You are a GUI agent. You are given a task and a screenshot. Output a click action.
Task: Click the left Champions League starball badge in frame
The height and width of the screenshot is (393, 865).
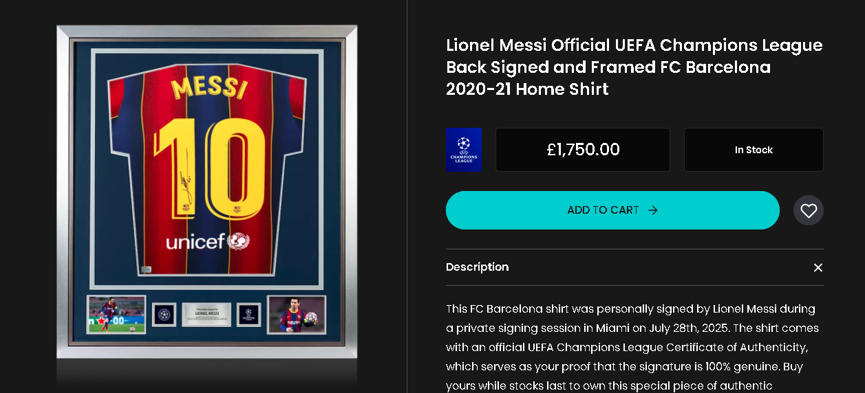point(164,315)
